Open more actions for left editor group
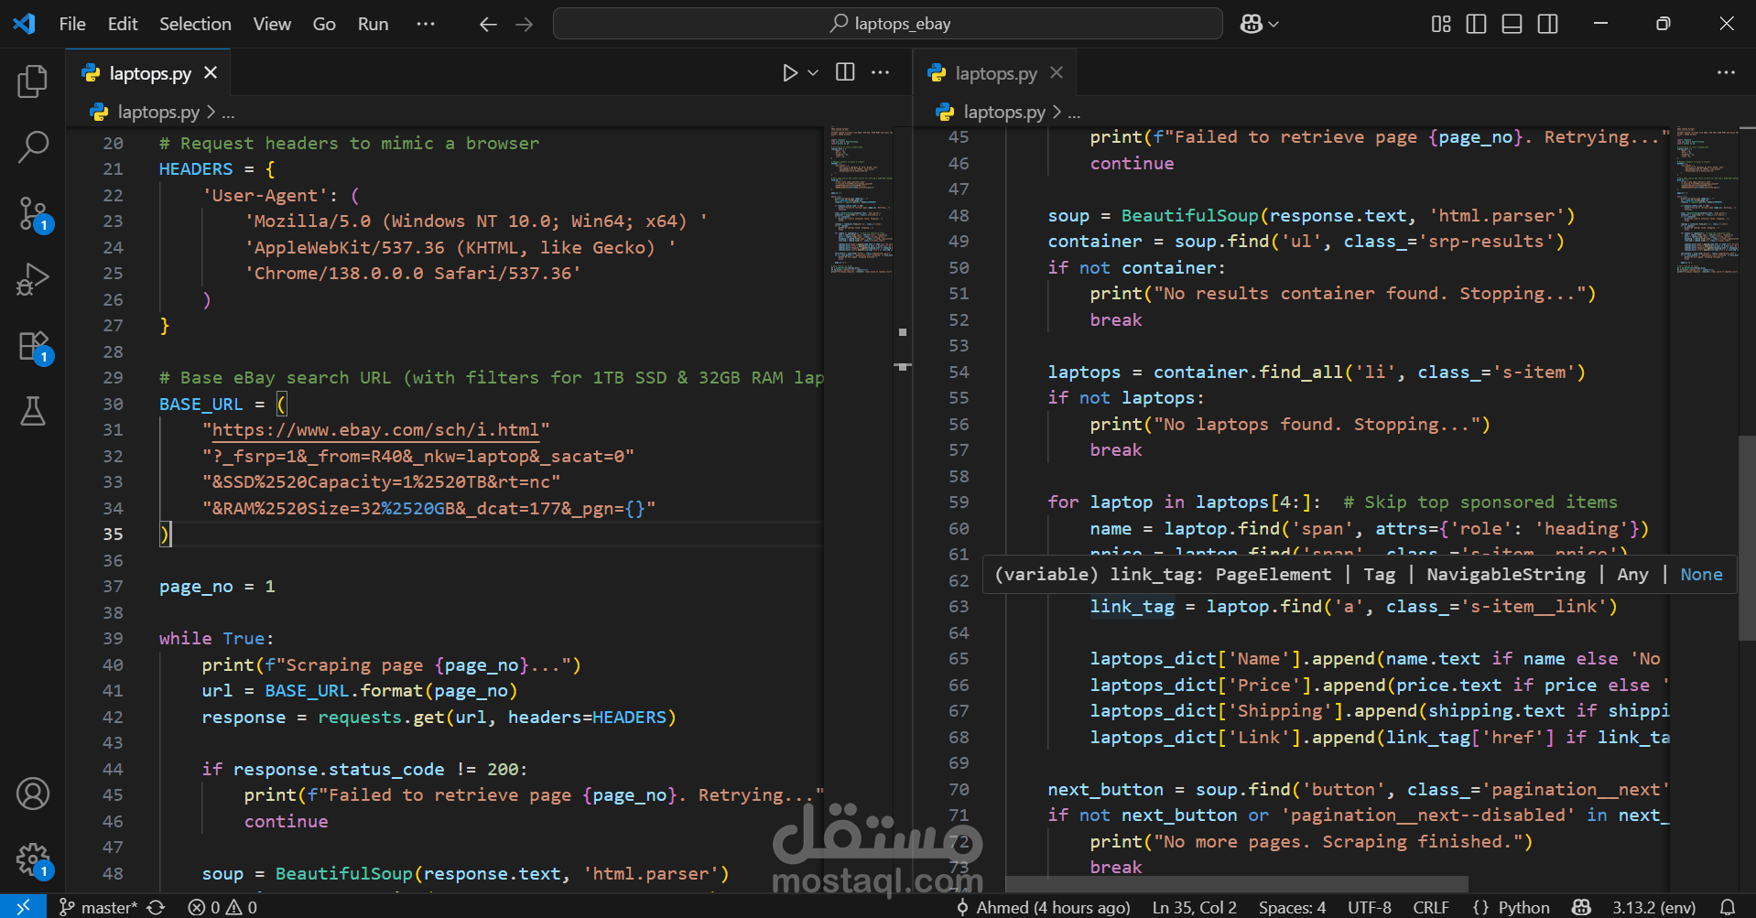This screenshot has width=1756, height=918. pos(881,72)
